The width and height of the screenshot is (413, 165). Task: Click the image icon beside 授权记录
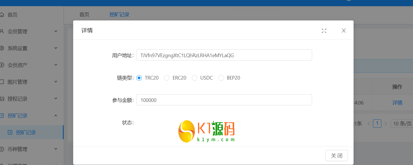point(2,99)
